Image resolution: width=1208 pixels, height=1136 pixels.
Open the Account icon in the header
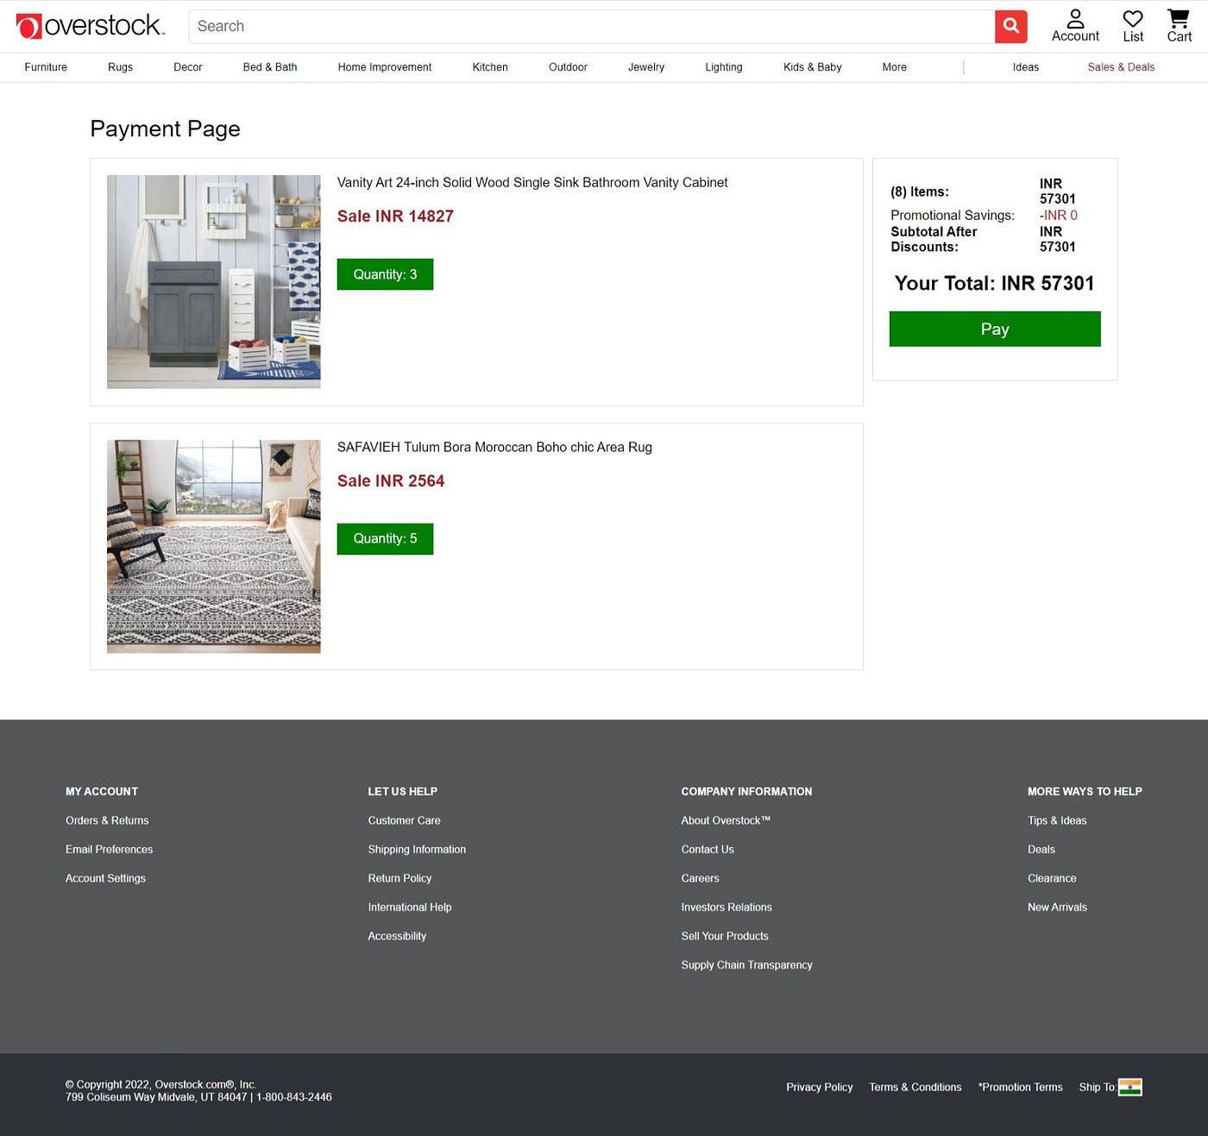[x=1075, y=23]
